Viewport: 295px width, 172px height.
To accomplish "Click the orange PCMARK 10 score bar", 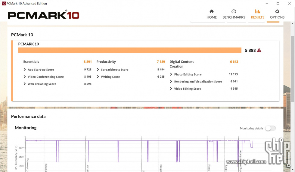I will point(130,50).
